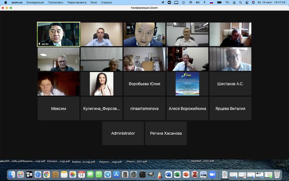Click the volume icon in menu bar
The height and width of the screenshot is (181, 289).
(197, 2)
